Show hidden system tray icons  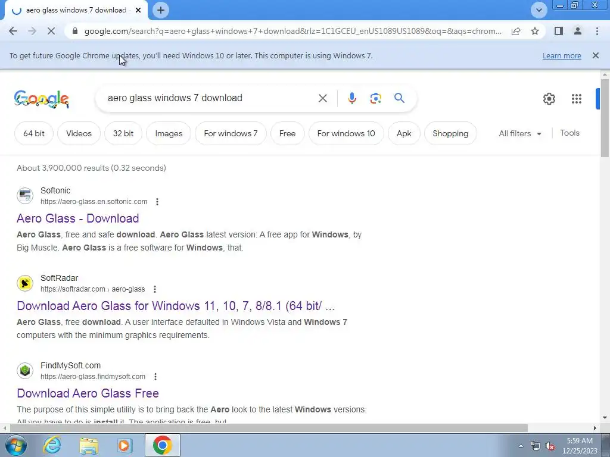pyautogui.click(x=521, y=446)
